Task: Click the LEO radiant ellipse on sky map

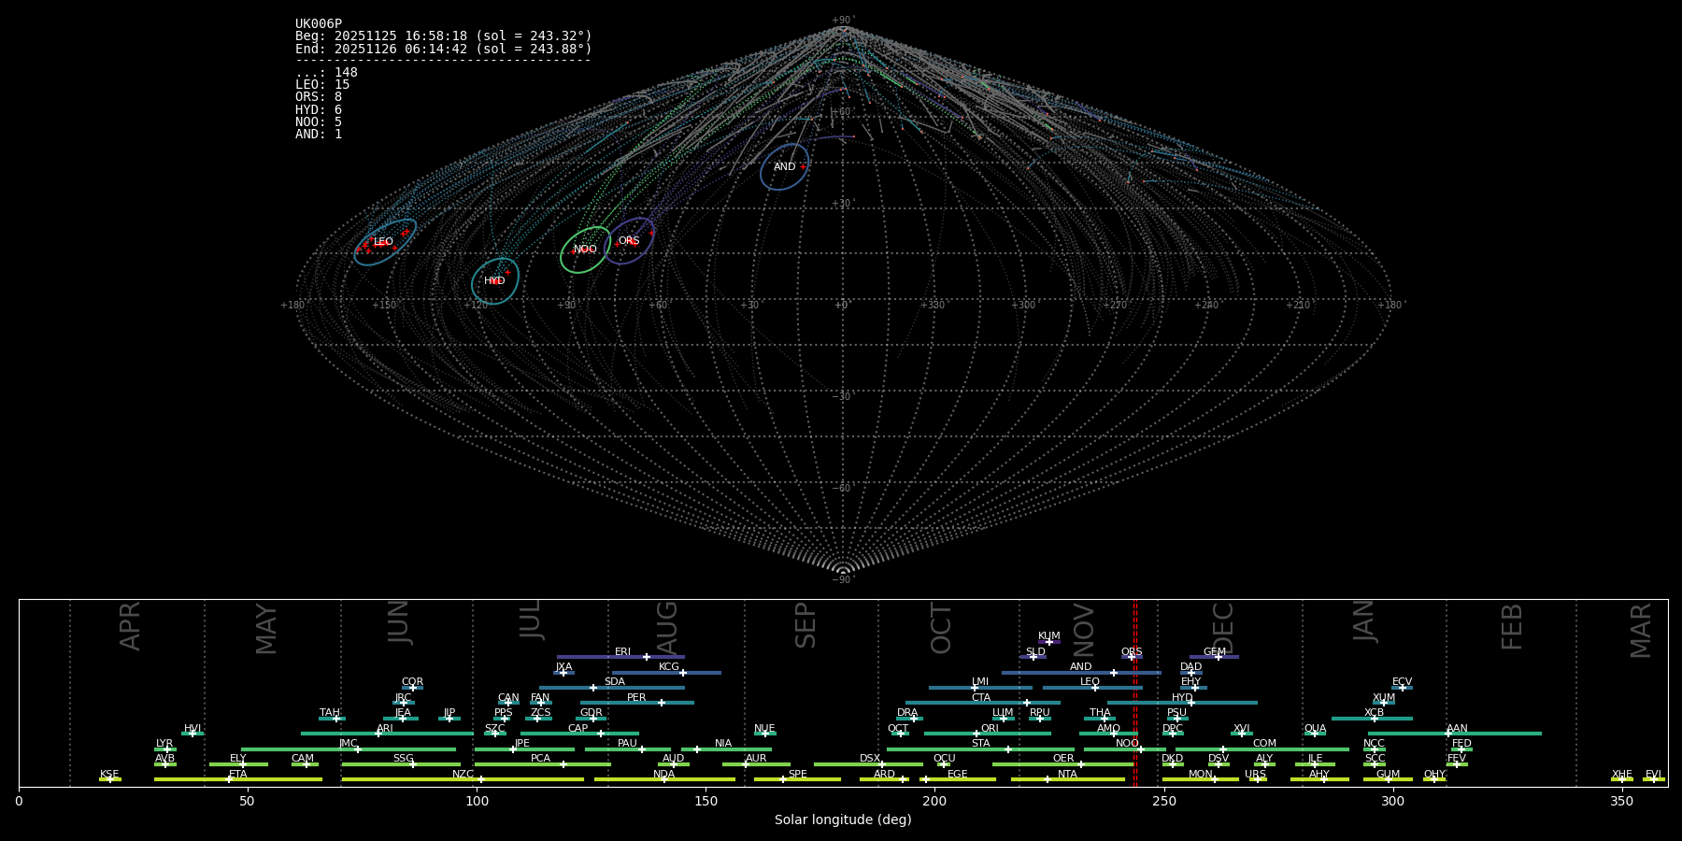Action: click(384, 243)
